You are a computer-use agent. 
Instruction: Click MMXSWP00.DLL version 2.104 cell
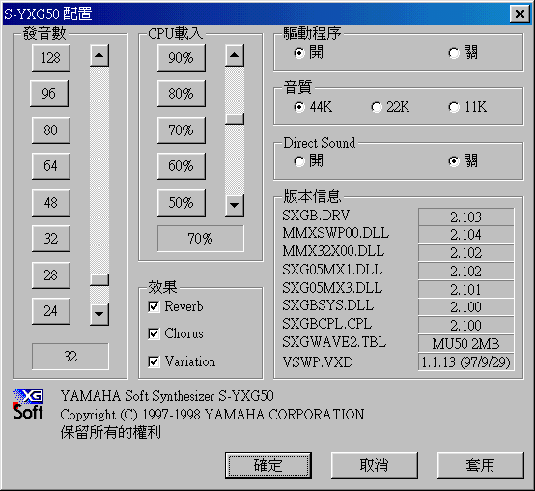pyautogui.click(x=466, y=235)
